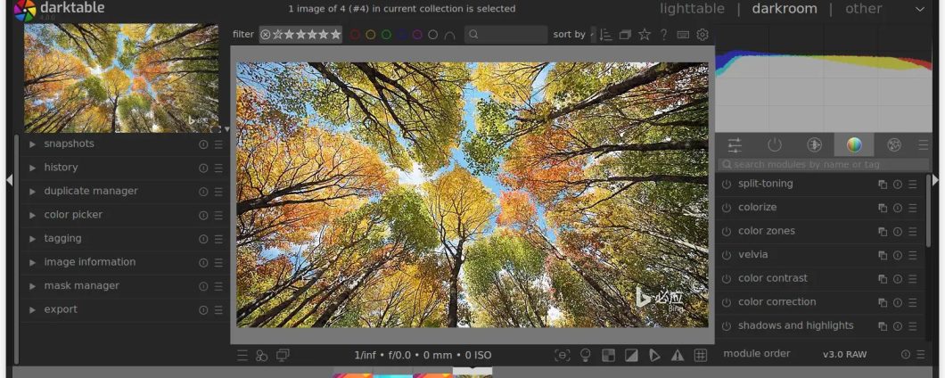Image resolution: width=945 pixels, height=378 pixels.
Task: Filter by red color label
Action: click(355, 35)
